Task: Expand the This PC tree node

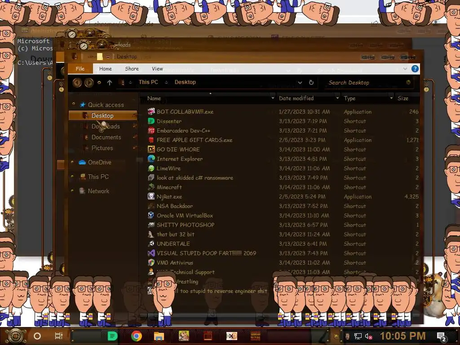Action: [x=72, y=176]
